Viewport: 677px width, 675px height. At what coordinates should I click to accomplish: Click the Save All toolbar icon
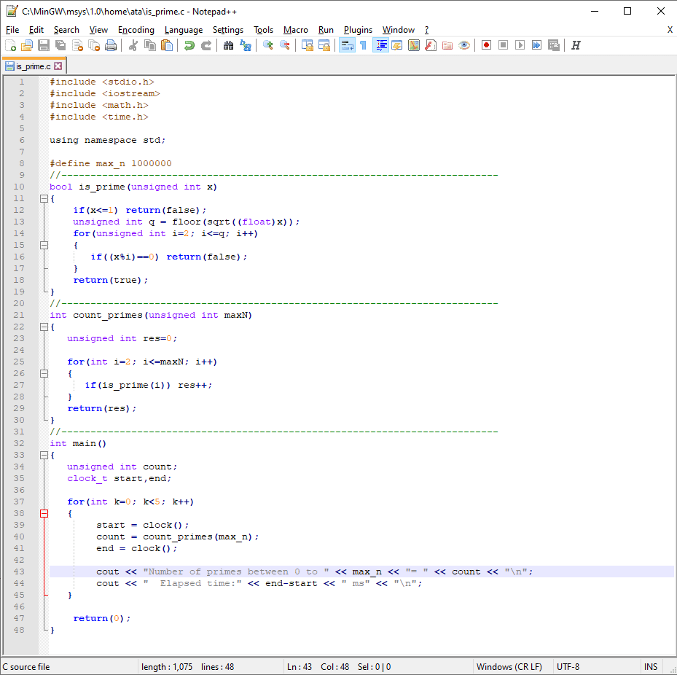coord(60,45)
